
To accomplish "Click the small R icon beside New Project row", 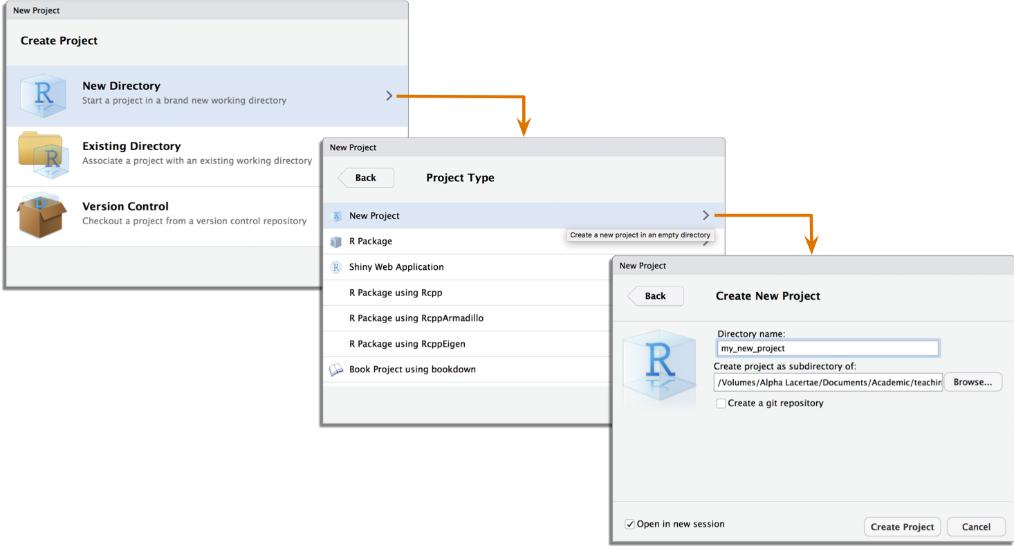I will click(x=336, y=216).
